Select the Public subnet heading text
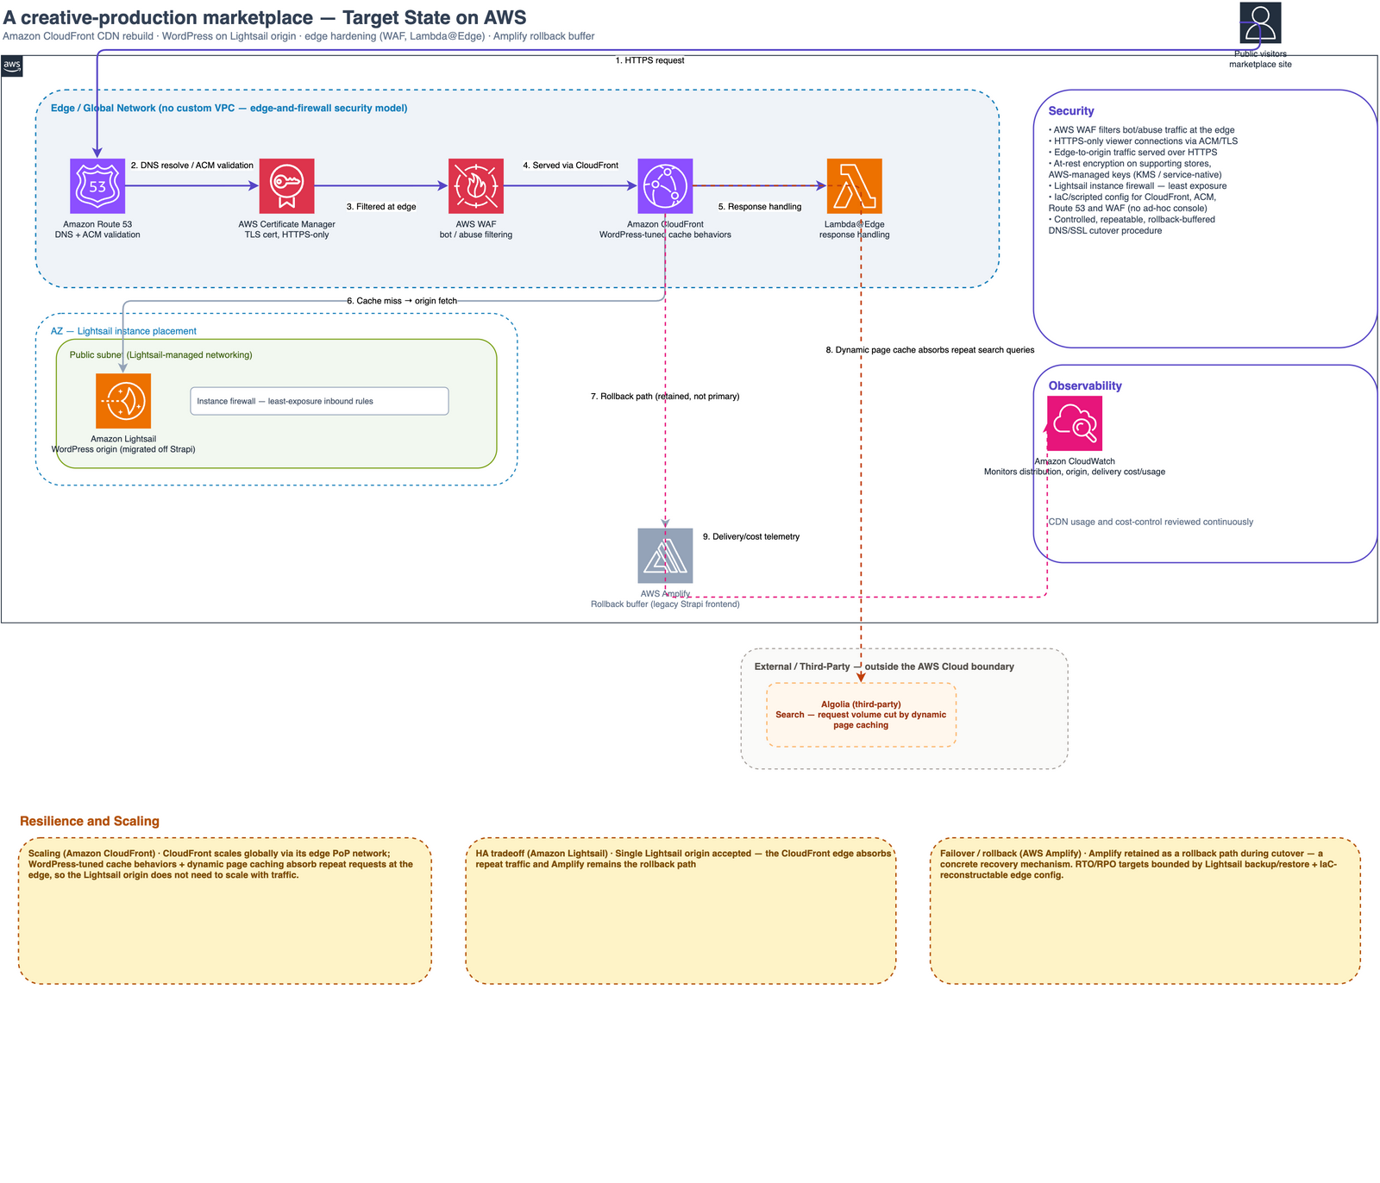This screenshot has width=1380, height=1183. point(161,355)
